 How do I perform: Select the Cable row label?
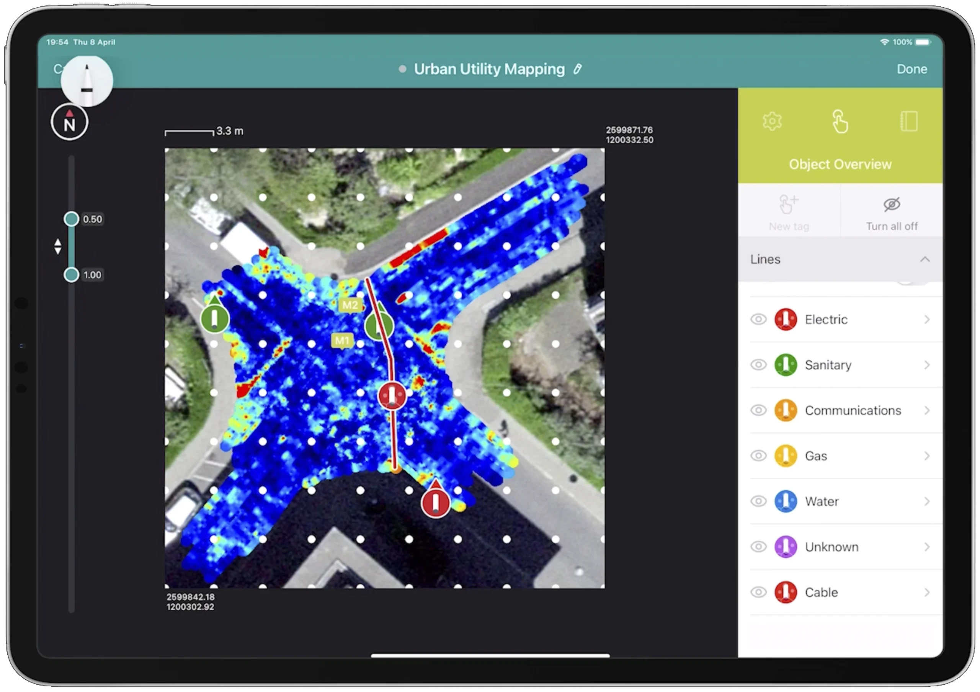pyautogui.click(x=821, y=592)
